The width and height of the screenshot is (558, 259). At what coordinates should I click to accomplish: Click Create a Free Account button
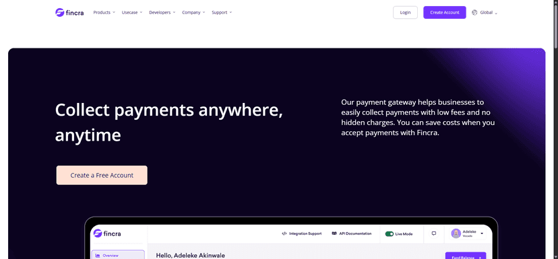point(102,175)
